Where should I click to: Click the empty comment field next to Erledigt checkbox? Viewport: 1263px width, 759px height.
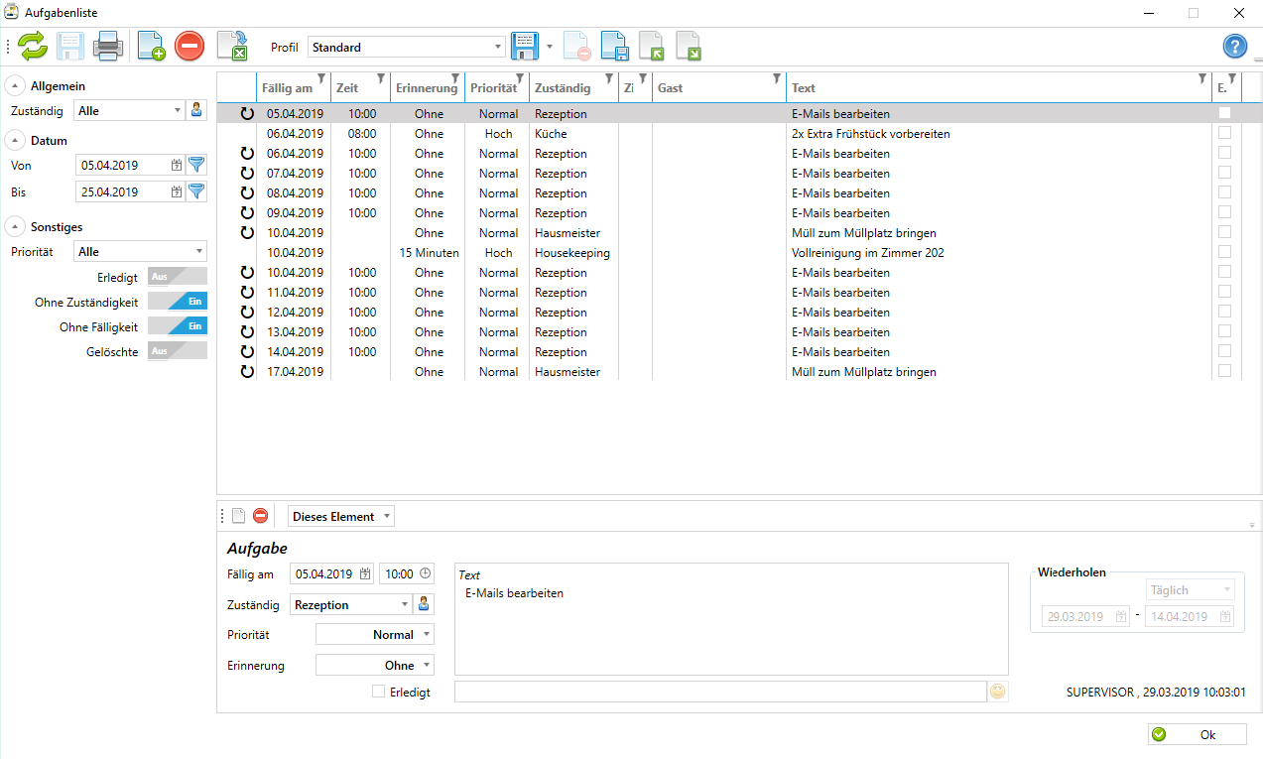[x=720, y=692]
